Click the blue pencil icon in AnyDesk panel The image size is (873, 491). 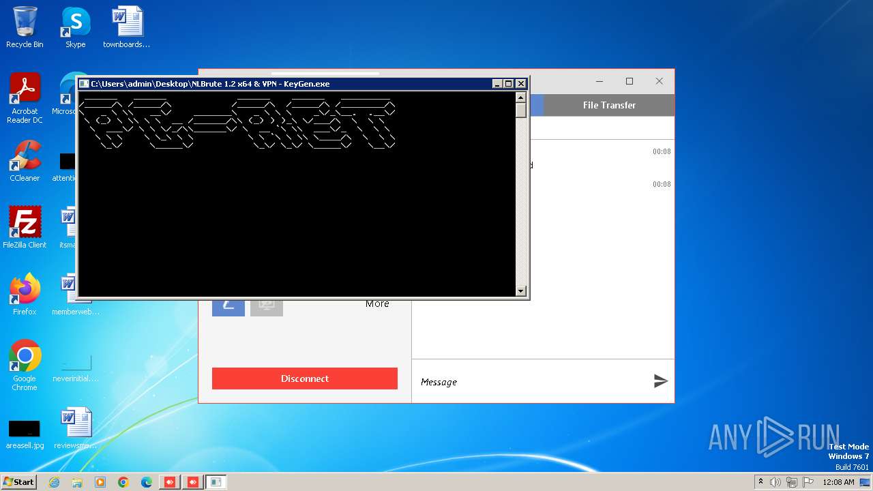pos(228,308)
